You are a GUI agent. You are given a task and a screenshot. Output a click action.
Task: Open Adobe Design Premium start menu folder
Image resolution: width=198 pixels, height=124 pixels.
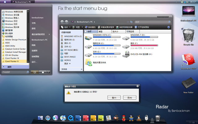[x=14, y=40]
